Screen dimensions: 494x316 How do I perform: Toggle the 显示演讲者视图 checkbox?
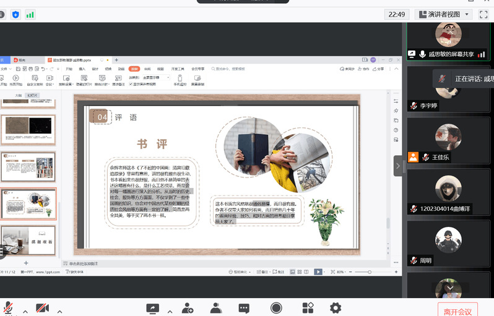tap(131, 83)
